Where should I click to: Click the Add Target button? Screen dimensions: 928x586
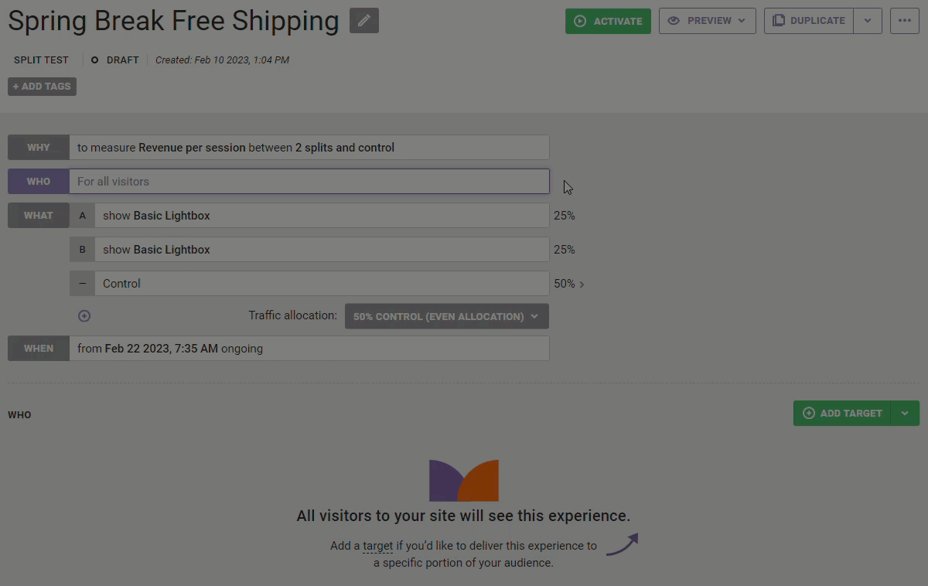pos(842,413)
